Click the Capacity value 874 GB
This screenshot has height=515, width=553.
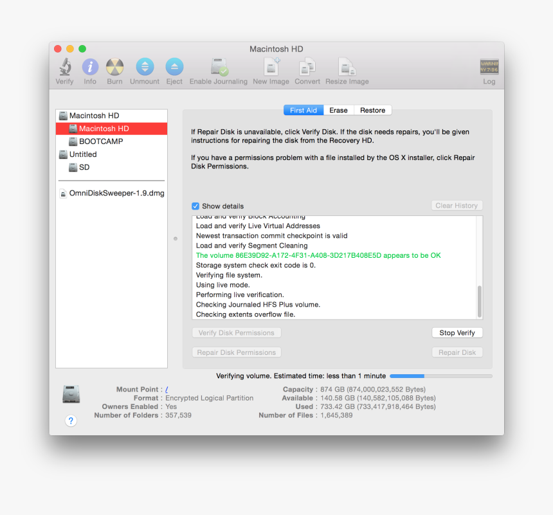pos(373,390)
